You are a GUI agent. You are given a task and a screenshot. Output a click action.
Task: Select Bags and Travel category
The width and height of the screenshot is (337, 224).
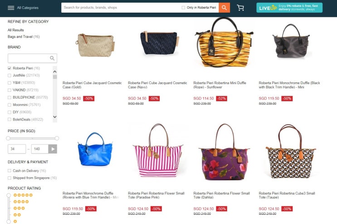click(24, 37)
